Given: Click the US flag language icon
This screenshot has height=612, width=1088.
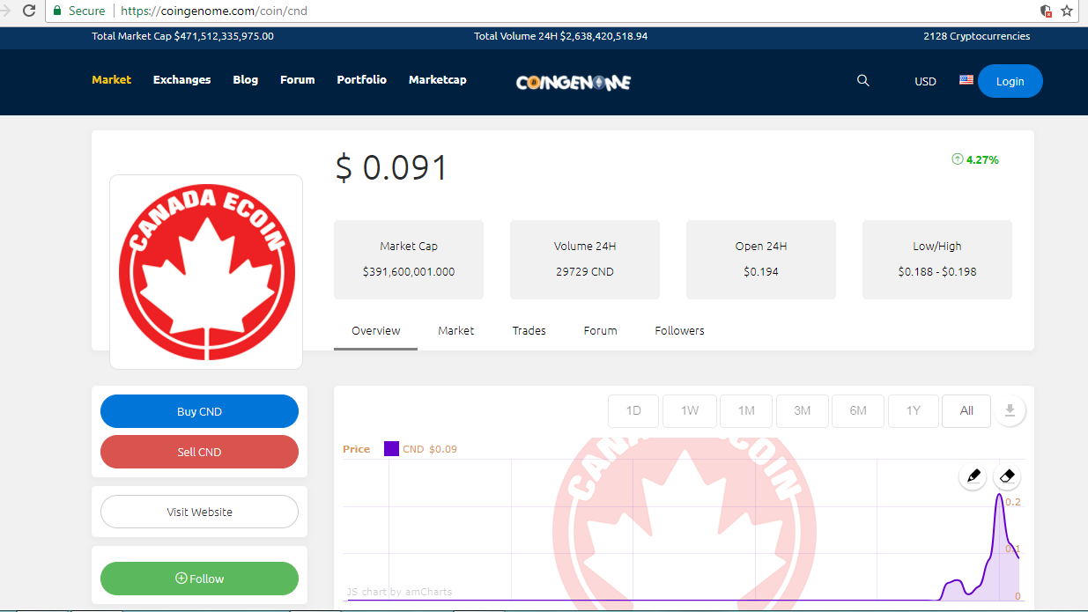Looking at the screenshot, I should pos(966,79).
